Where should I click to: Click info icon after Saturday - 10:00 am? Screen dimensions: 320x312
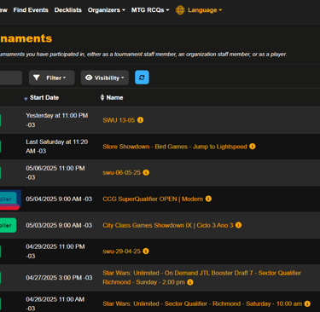pos(307,303)
